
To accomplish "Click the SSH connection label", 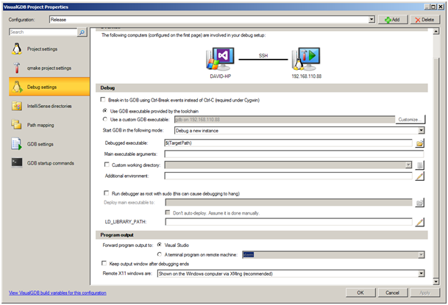I will (x=263, y=56).
